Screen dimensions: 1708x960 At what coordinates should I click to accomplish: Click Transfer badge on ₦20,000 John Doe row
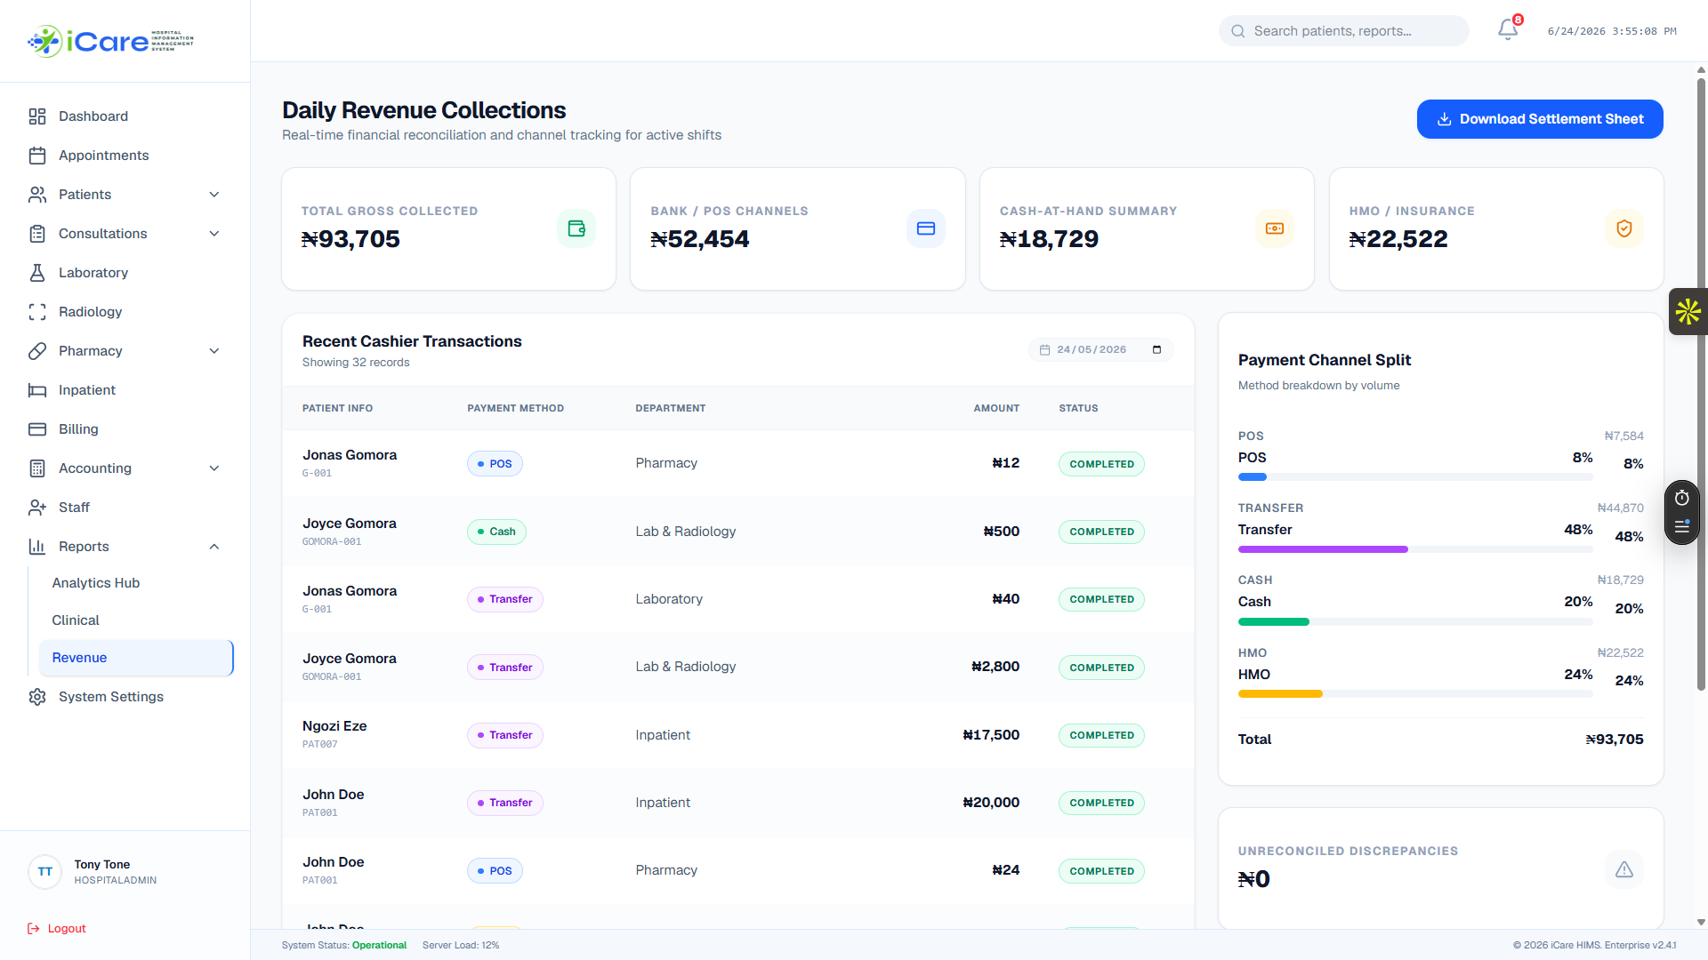click(504, 803)
